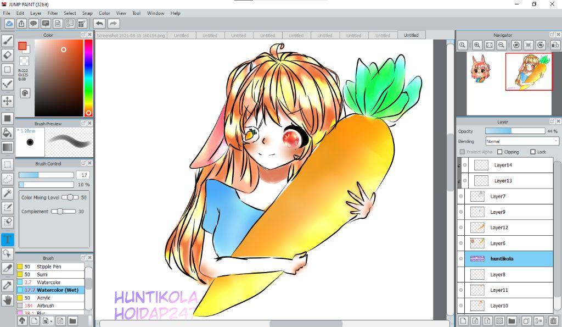Choose the Stipple Pen brush

pyautogui.click(x=50, y=267)
